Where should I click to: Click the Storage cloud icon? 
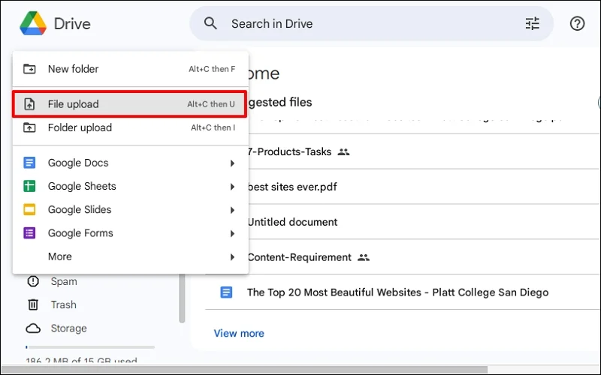click(x=33, y=328)
